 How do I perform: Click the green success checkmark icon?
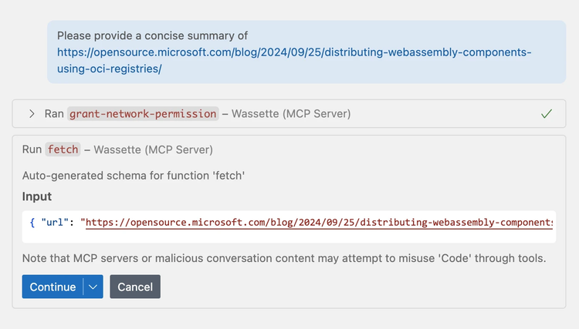pyautogui.click(x=547, y=114)
